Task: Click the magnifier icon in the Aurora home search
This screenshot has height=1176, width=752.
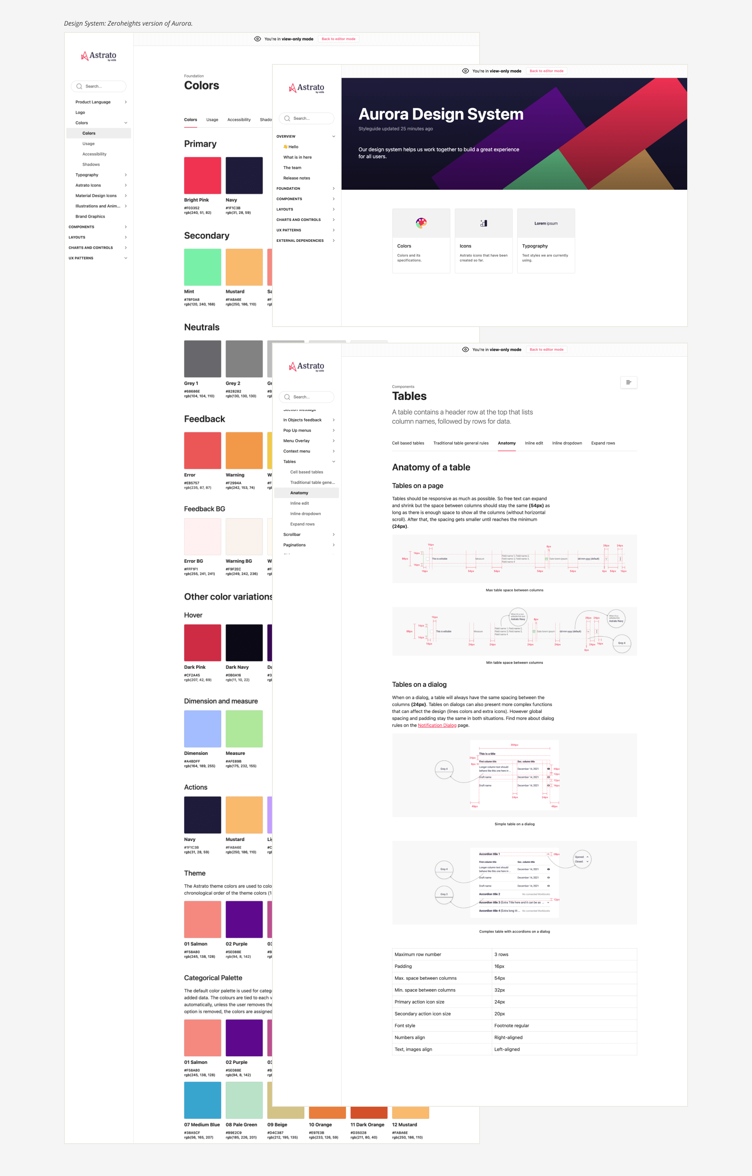Action: (287, 118)
